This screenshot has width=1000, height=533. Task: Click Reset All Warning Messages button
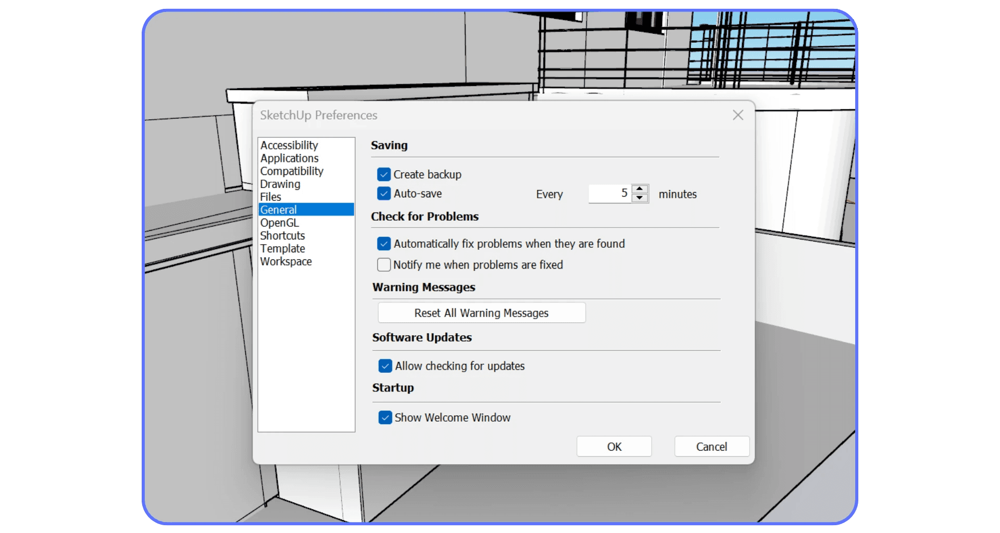point(482,313)
